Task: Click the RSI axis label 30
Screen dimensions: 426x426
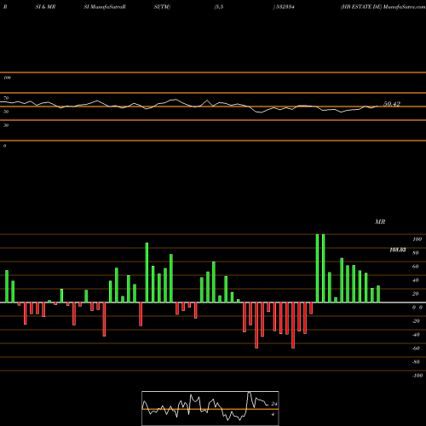Action: 6,125
